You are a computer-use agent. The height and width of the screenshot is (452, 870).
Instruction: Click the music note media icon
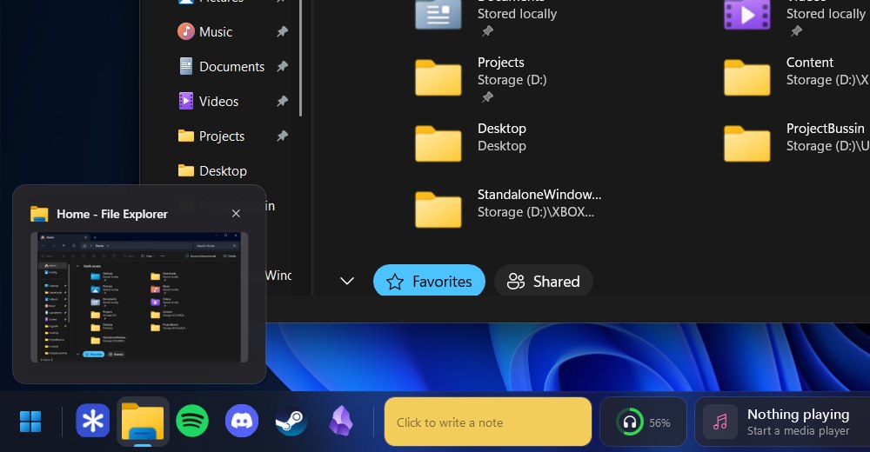[x=720, y=422]
